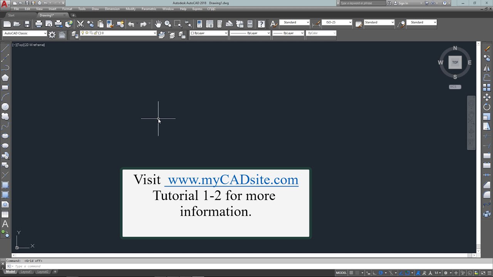Viewport: 493px width, 277px height.
Task: Select the Construction Line tool
Action: (5, 58)
